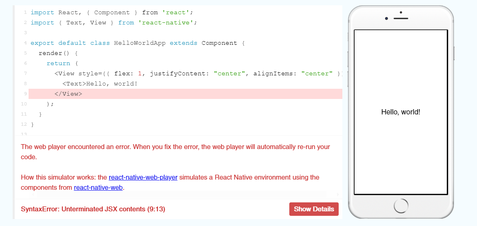Click the "Hello, world!" text in phone preview
This screenshot has width=477, height=226.
400,112
